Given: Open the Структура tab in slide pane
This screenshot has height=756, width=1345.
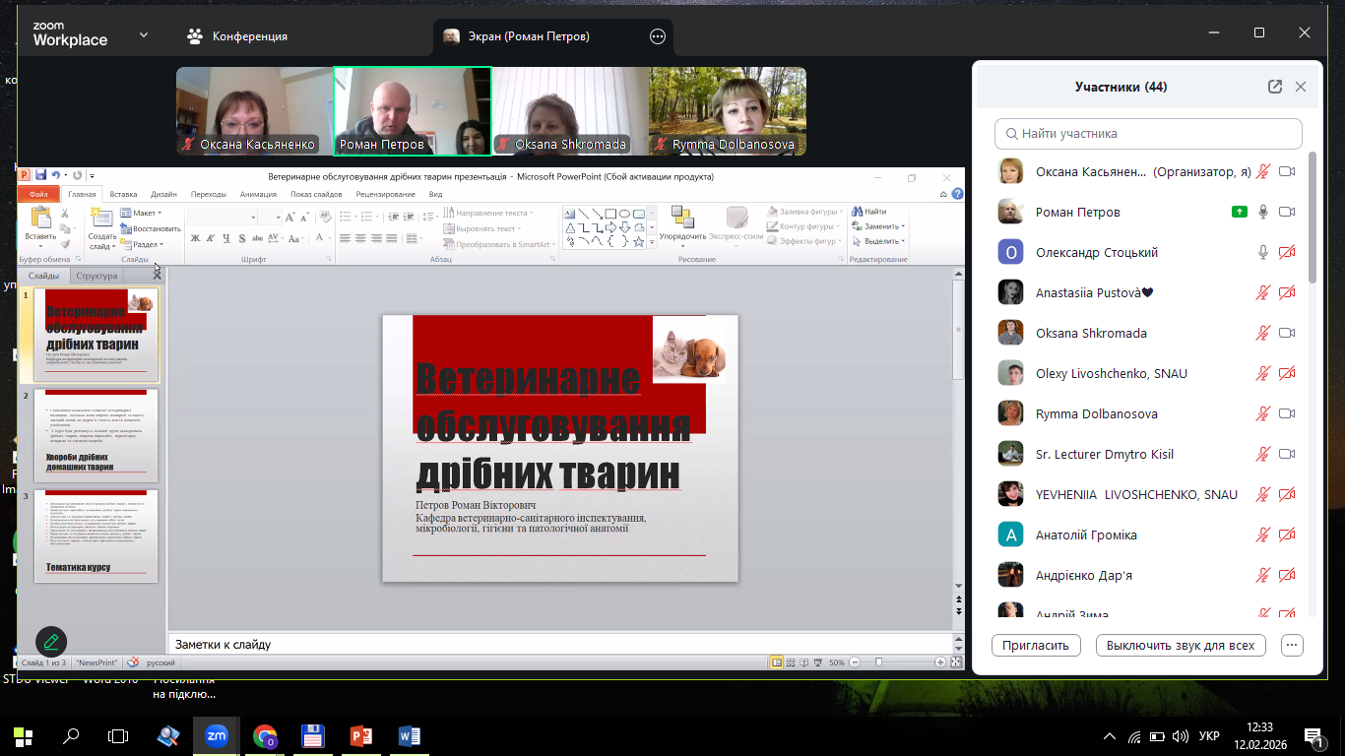Looking at the screenshot, I should 96,276.
